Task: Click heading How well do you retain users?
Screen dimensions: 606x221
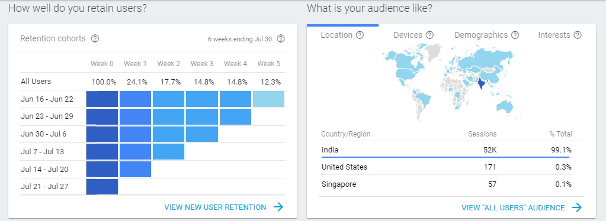Action: 78,8
